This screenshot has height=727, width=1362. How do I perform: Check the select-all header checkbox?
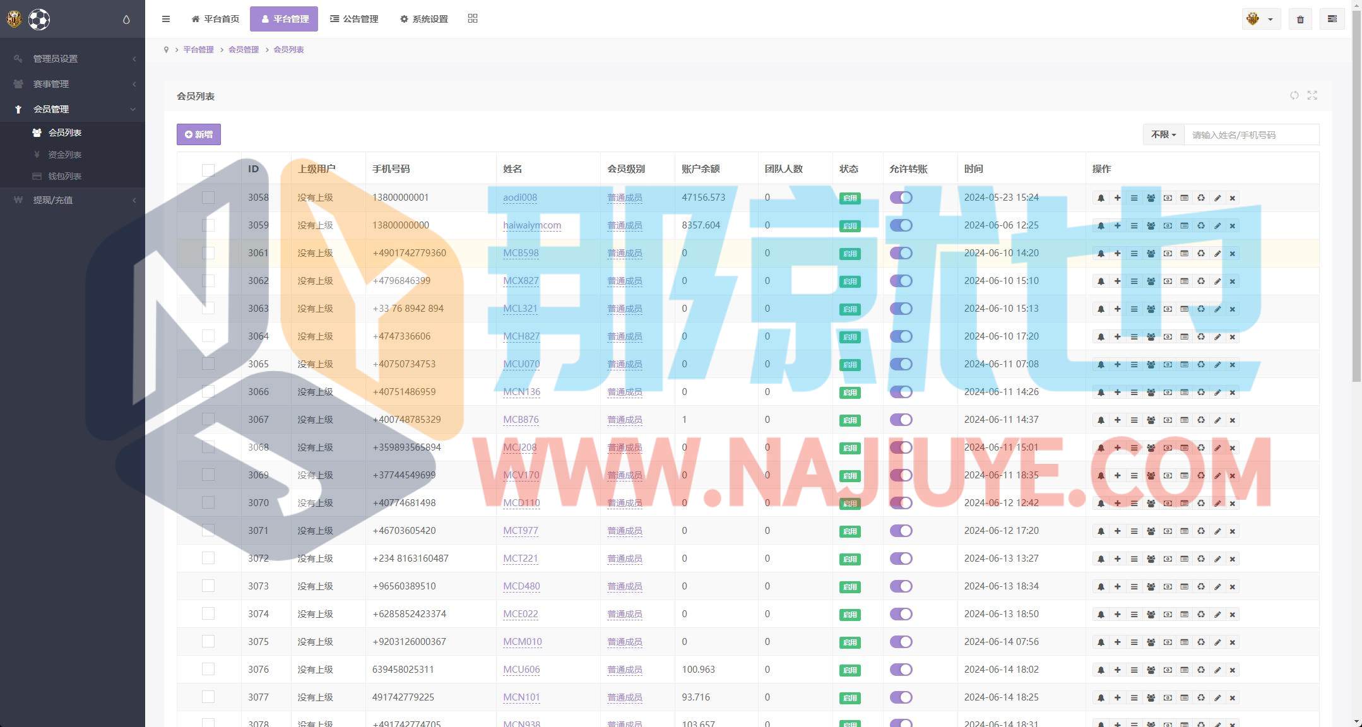pyautogui.click(x=208, y=170)
